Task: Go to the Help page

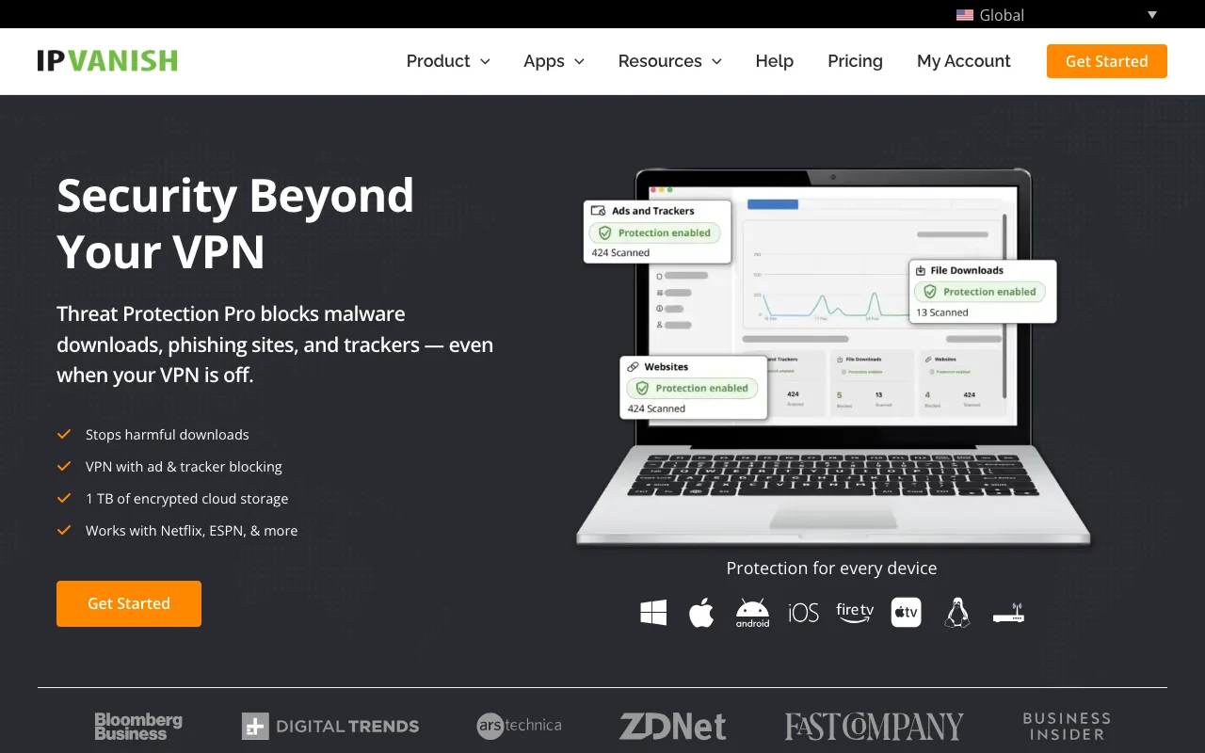Action: (x=775, y=61)
